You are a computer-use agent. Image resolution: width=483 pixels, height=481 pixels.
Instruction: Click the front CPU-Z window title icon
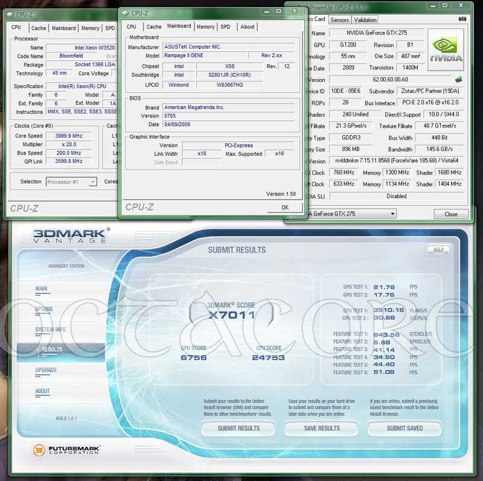tap(125, 13)
